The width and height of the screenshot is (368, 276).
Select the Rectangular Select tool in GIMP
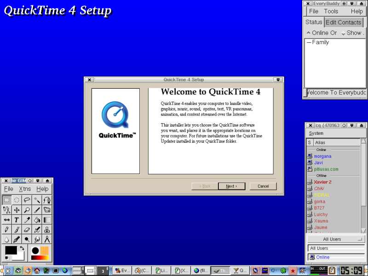pyautogui.click(x=6, y=200)
